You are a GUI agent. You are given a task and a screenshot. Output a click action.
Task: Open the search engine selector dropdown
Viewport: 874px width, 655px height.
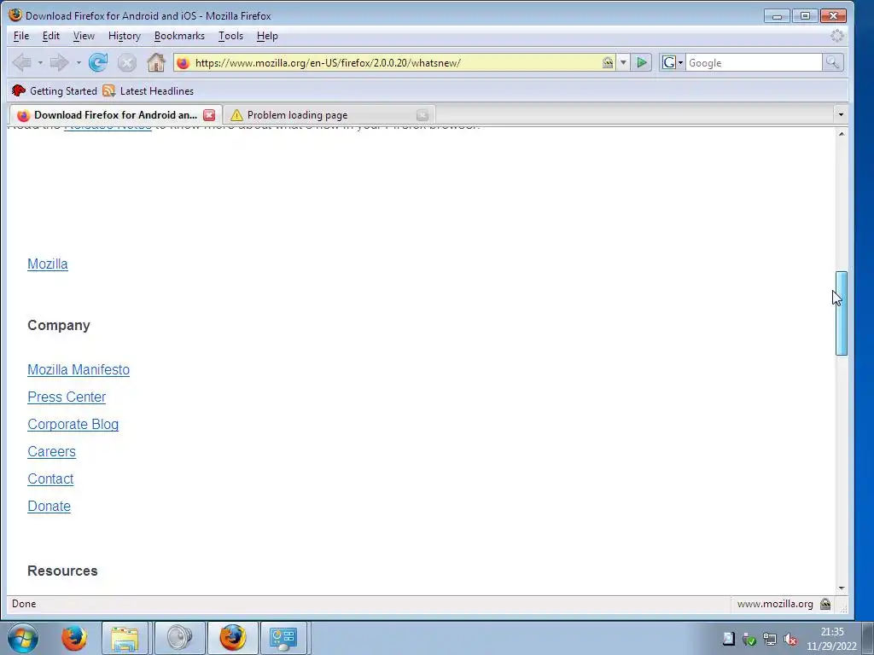click(x=673, y=62)
